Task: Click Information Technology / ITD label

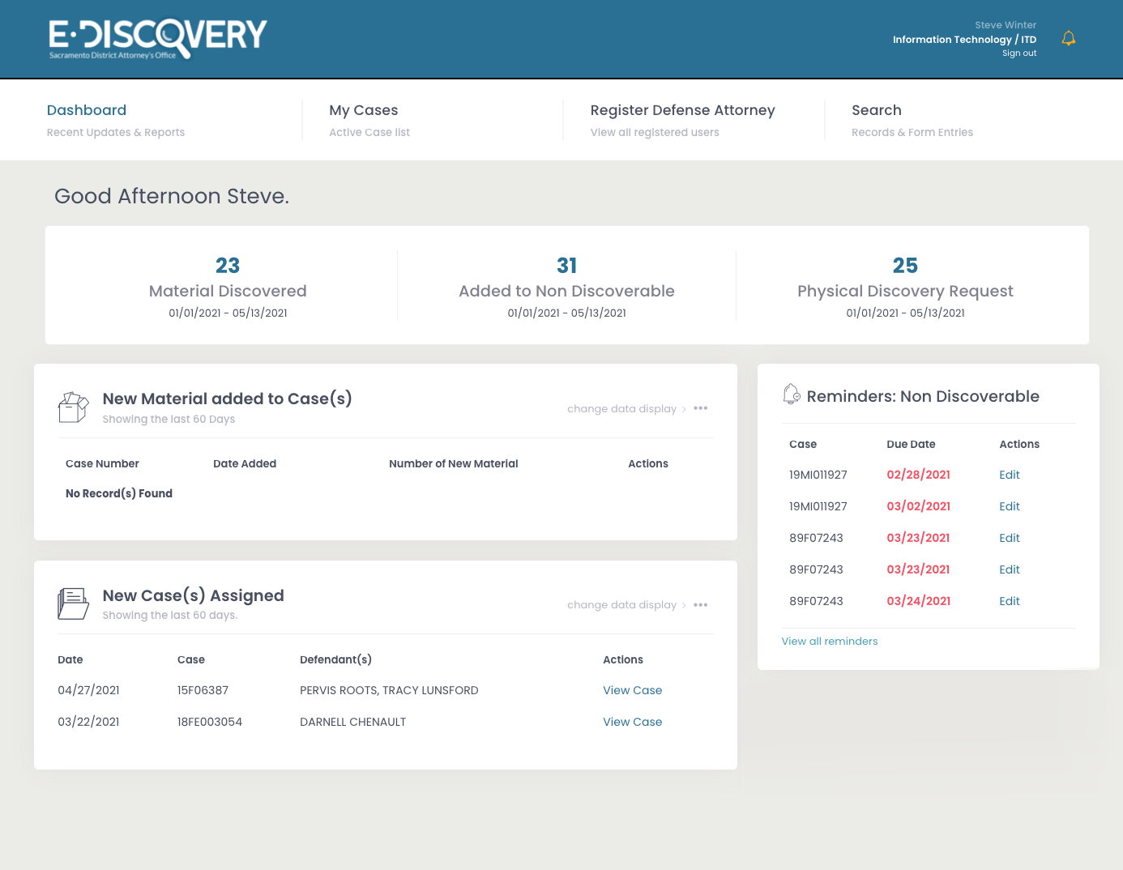Action: (964, 40)
